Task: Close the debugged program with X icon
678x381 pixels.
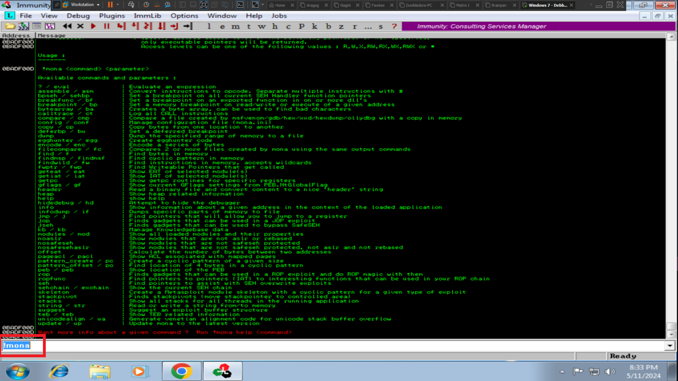Action: click(x=80, y=26)
